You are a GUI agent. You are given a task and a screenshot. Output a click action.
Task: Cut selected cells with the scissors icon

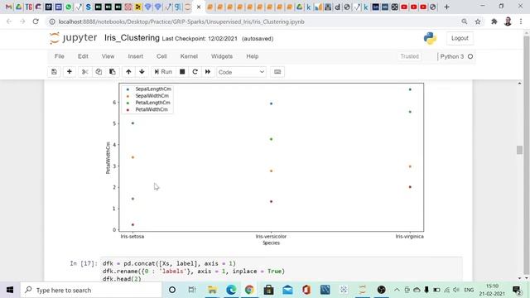[84, 72]
